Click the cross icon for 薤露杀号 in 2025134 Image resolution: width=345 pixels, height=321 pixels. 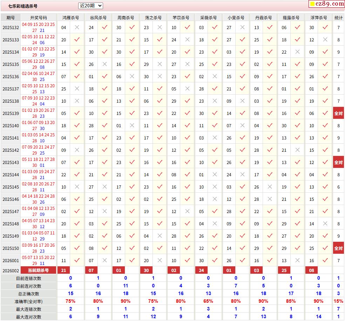click(297, 52)
